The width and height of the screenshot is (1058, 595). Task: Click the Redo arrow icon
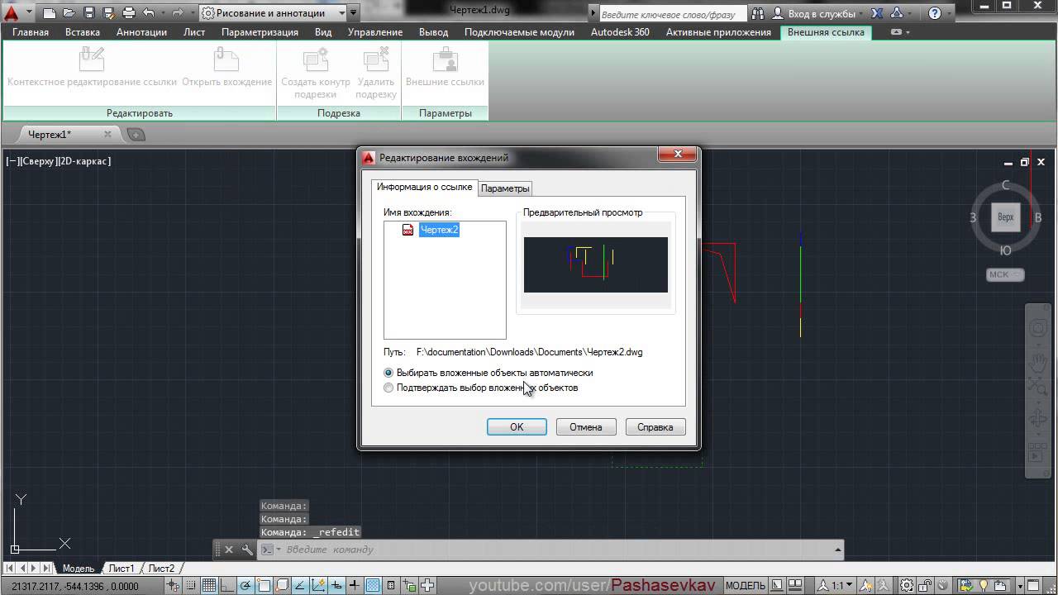[177, 13]
